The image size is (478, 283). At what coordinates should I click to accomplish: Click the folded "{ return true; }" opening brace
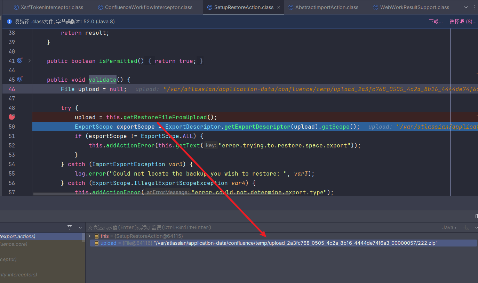point(149,61)
